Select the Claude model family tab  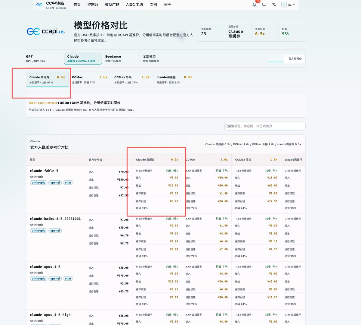click(x=83, y=58)
